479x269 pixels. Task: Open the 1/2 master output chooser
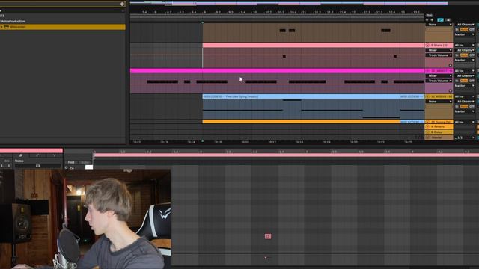pos(465,137)
